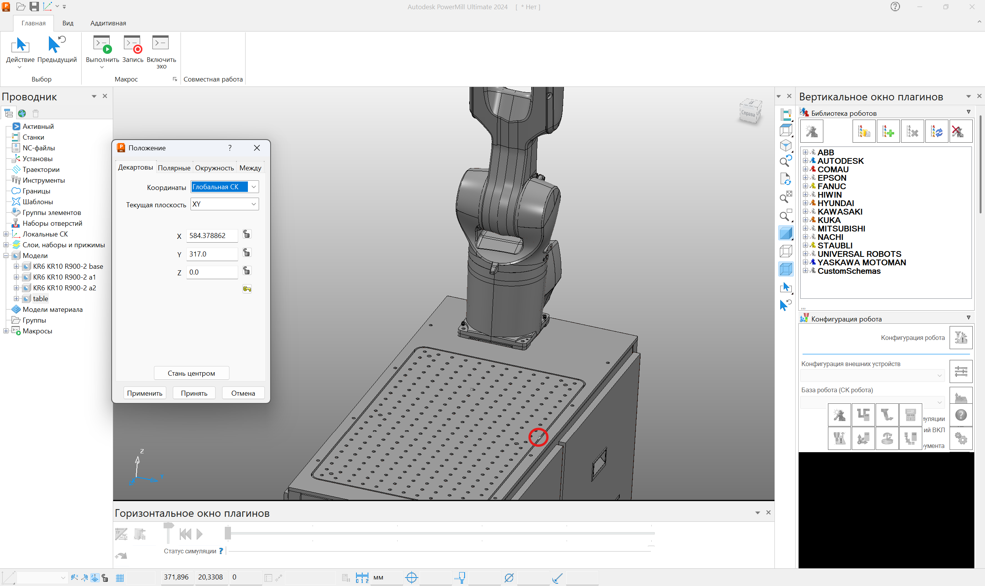Click the external devices configuration sliders icon
985x586 pixels.
[x=961, y=371]
